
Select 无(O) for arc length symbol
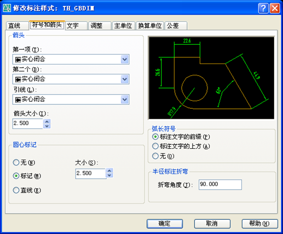[x=163, y=156]
